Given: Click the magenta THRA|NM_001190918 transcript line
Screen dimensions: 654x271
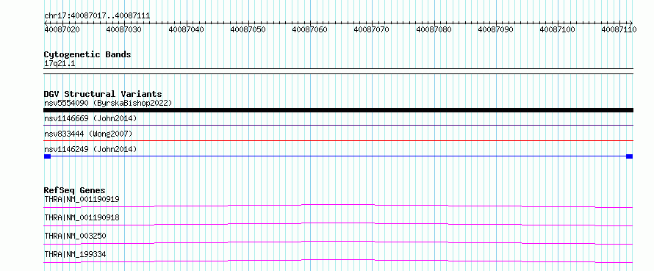Looking at the screenshot, I should [x=338, y=224].
